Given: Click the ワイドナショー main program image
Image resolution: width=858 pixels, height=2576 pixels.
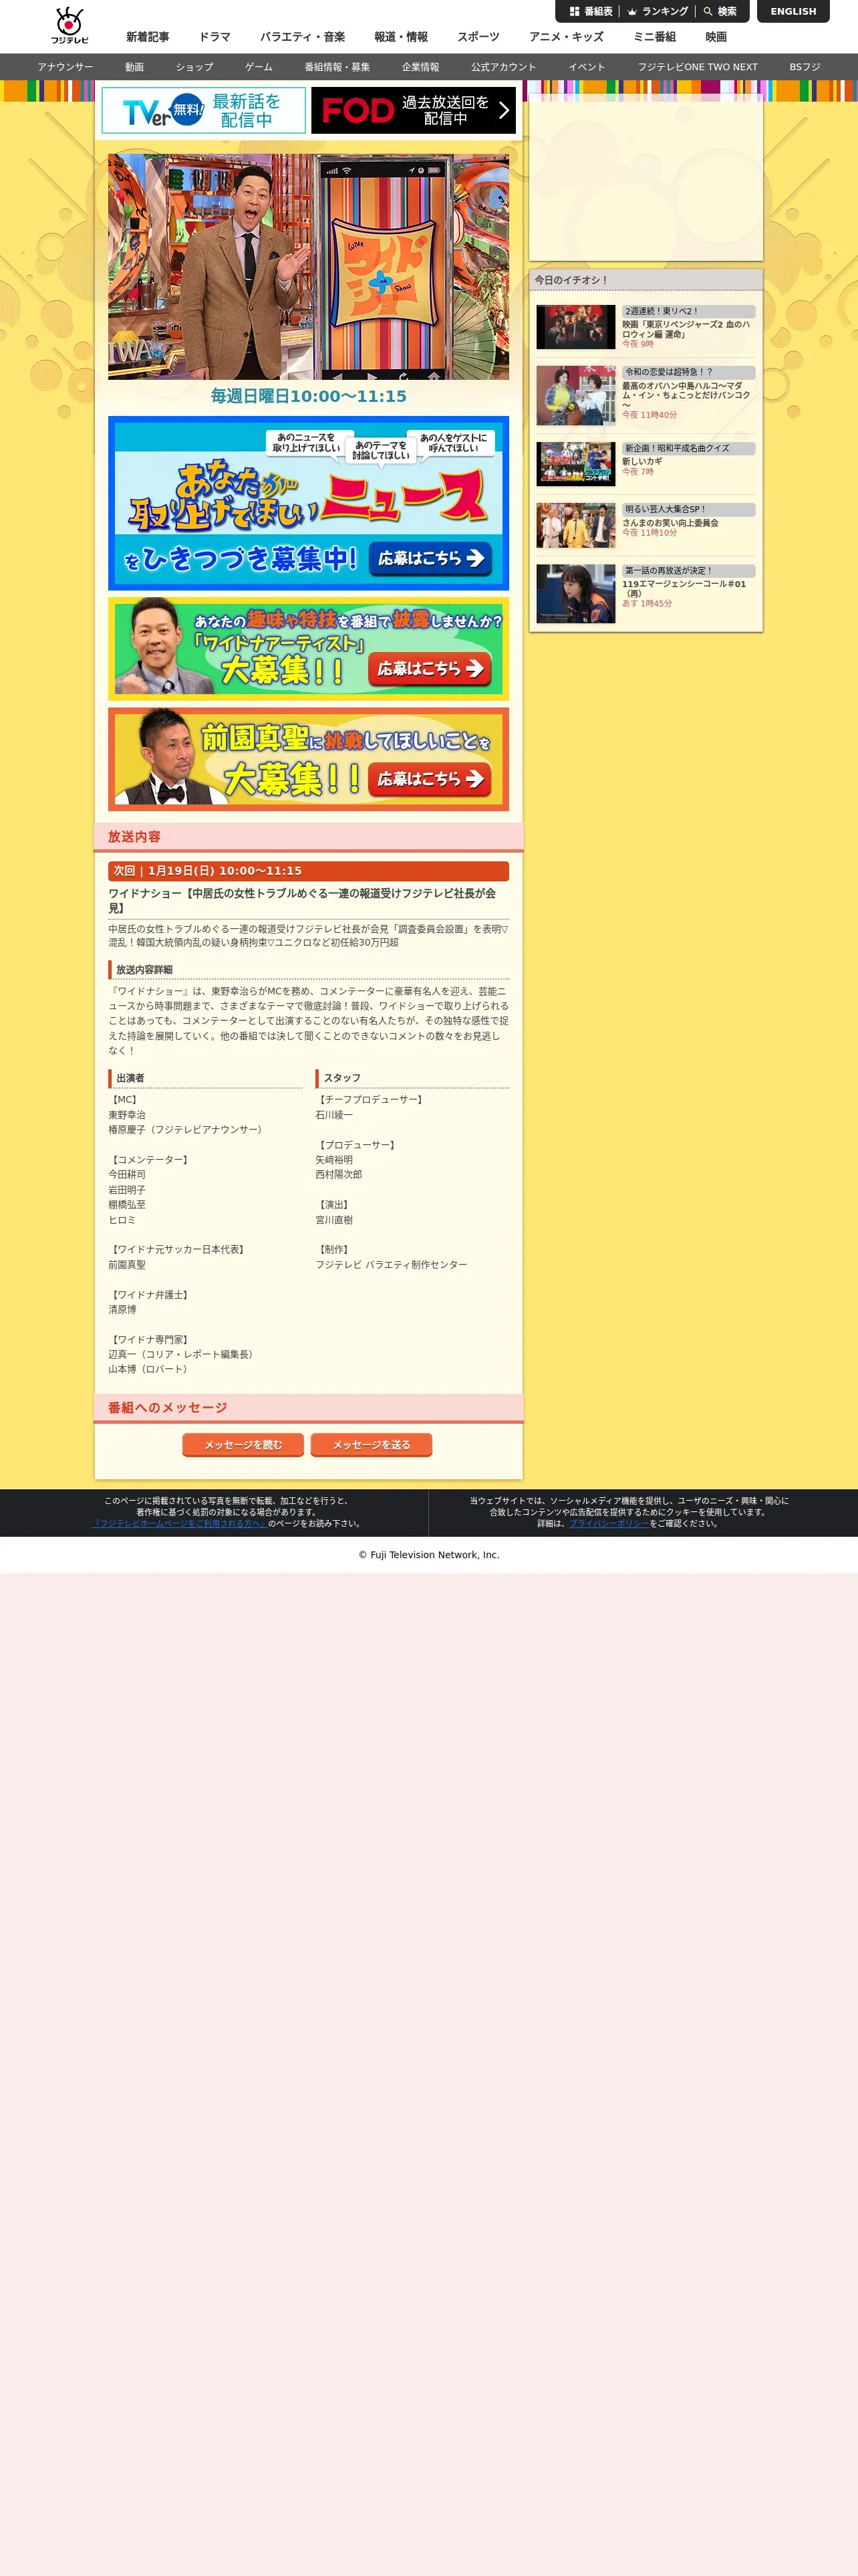Looking at the screenshot, I should 309,266.
